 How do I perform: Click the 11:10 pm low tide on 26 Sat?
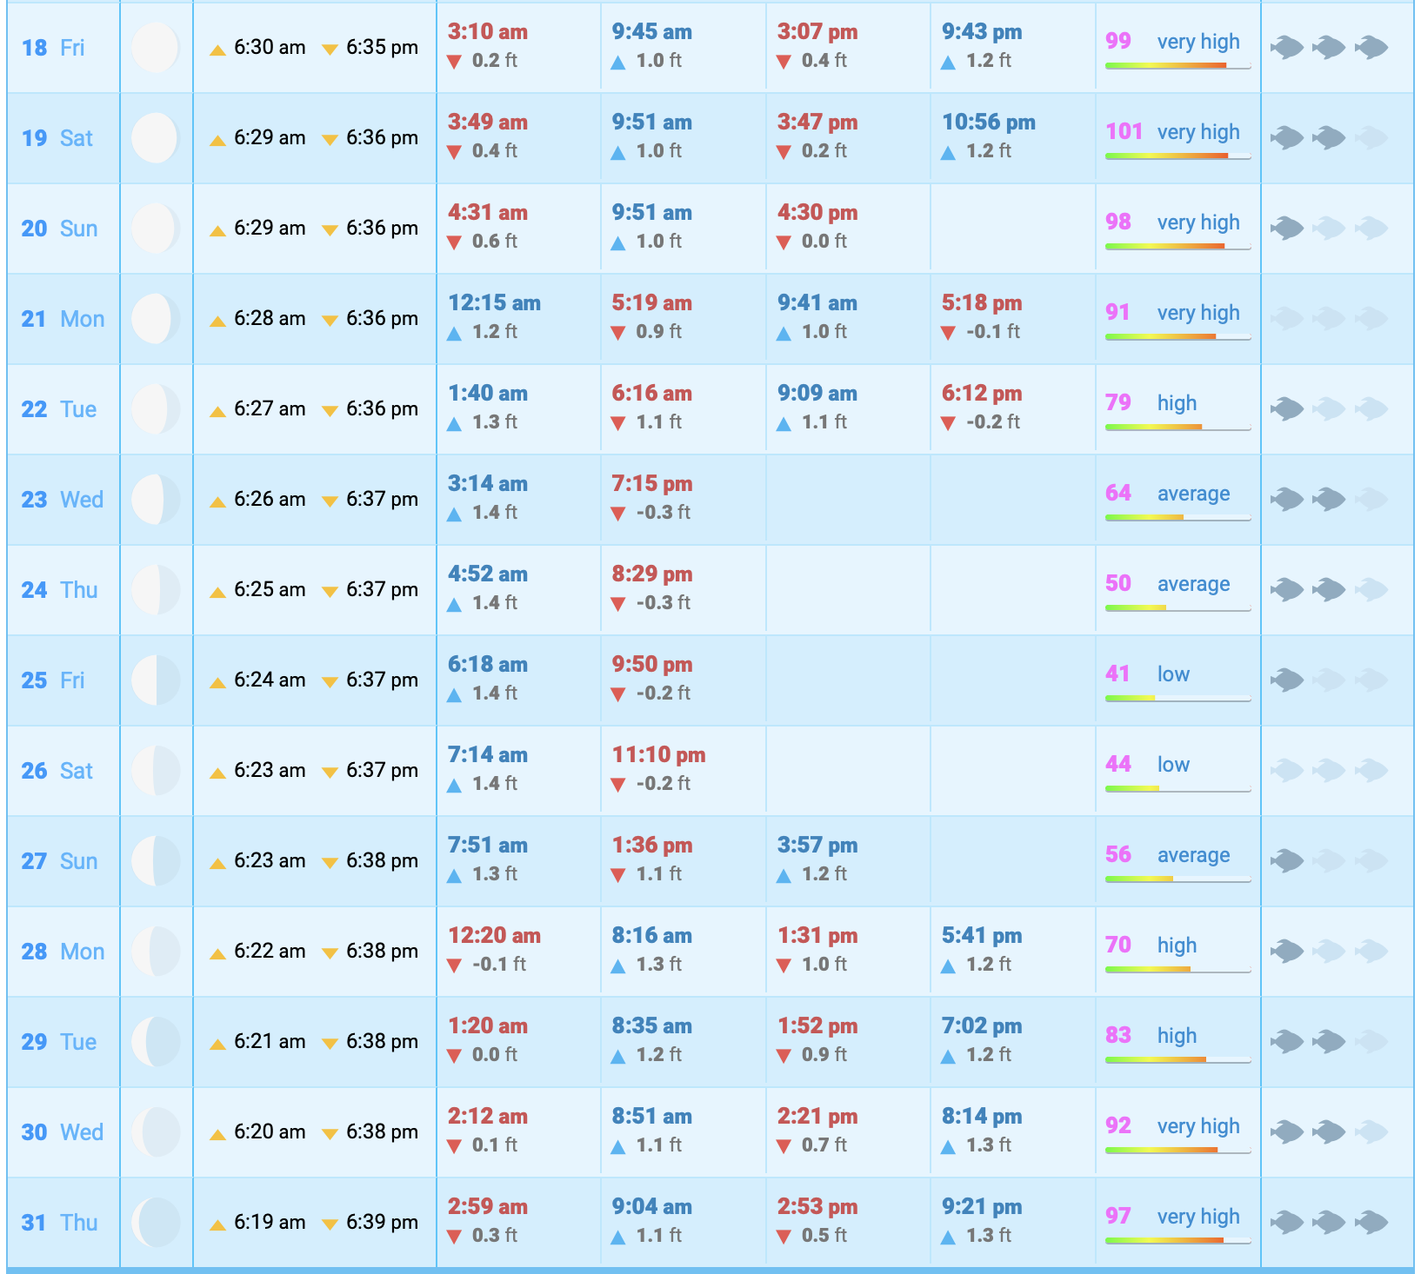coord(658,755)
